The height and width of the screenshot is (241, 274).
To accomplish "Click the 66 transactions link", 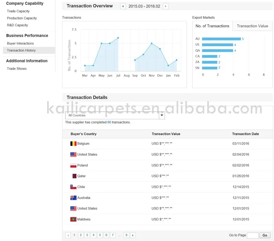I will click(109, 122).
